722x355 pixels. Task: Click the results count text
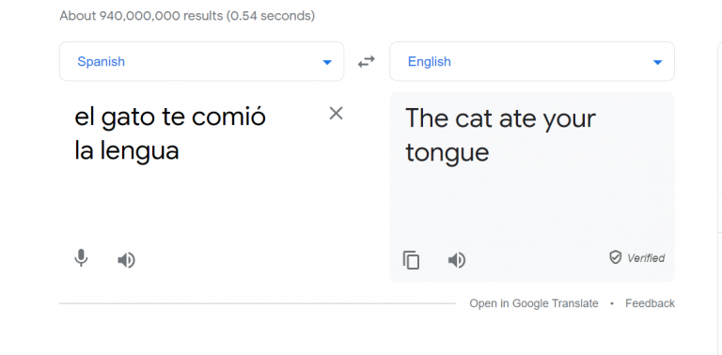point(187,16)
